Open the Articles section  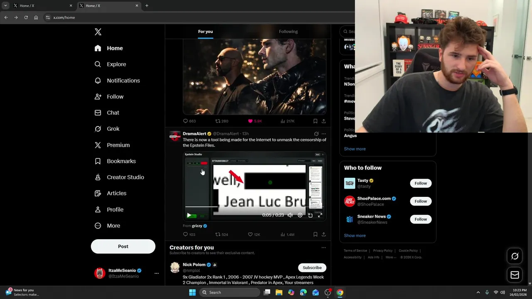tap(111, 193)
